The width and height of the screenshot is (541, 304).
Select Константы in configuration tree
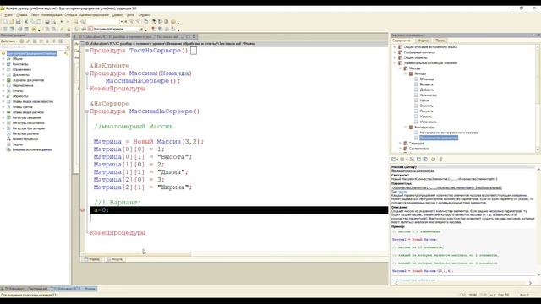pos(20,64)
